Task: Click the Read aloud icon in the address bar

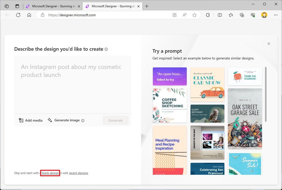Action: (x=184, y=15)
